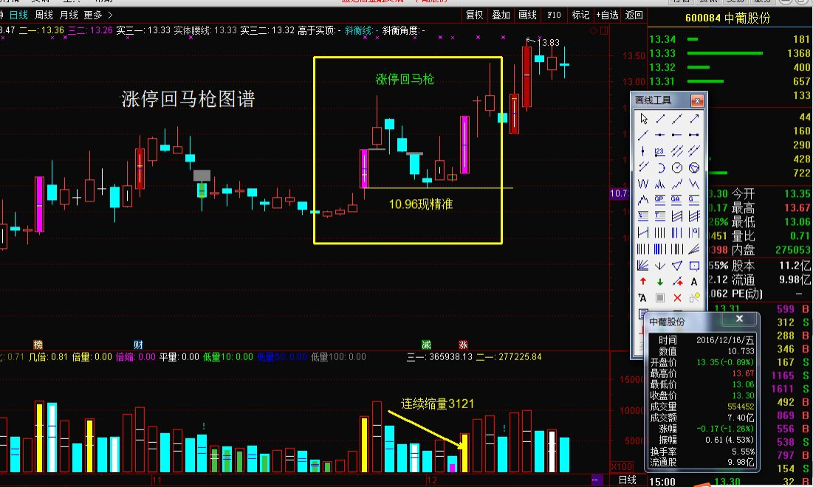
Task: Close the 中葡股份 data popup
Action: point(740,319)
